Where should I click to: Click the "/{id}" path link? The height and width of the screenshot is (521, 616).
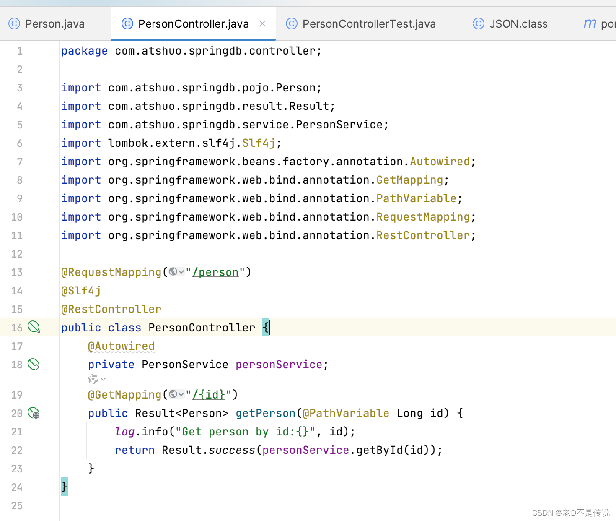[x=209, y=395]
